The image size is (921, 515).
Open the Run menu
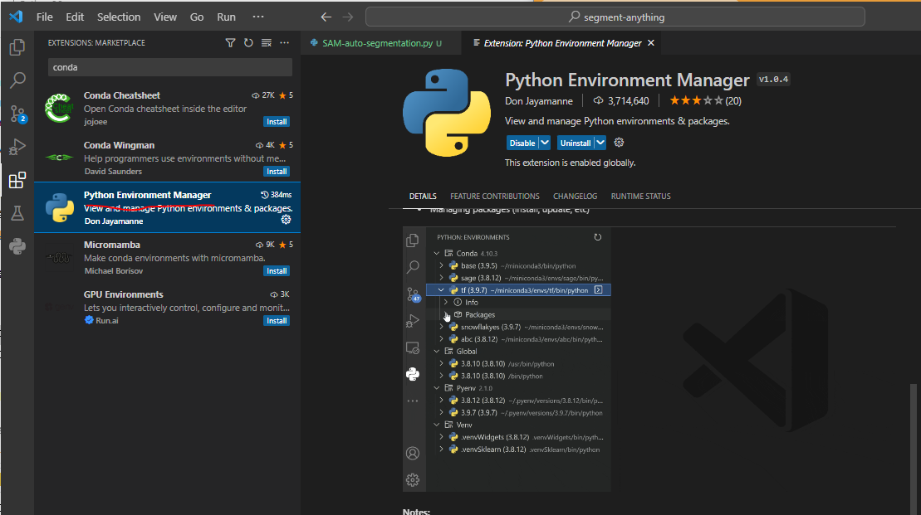point(226,17)
